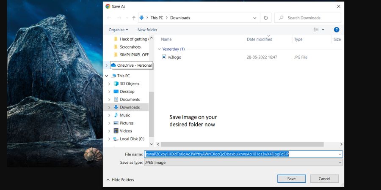Image resolution: width=381 pixels, height=190 pixels.
Task: Sort by the Type column
Action: [298, 39]
